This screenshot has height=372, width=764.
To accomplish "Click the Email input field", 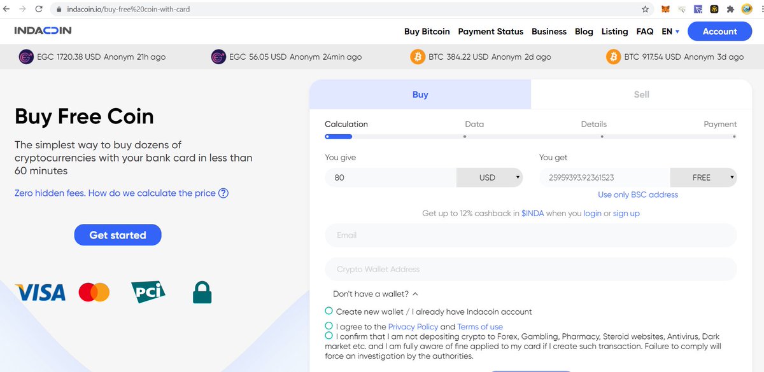I will (x=530, y=235).
